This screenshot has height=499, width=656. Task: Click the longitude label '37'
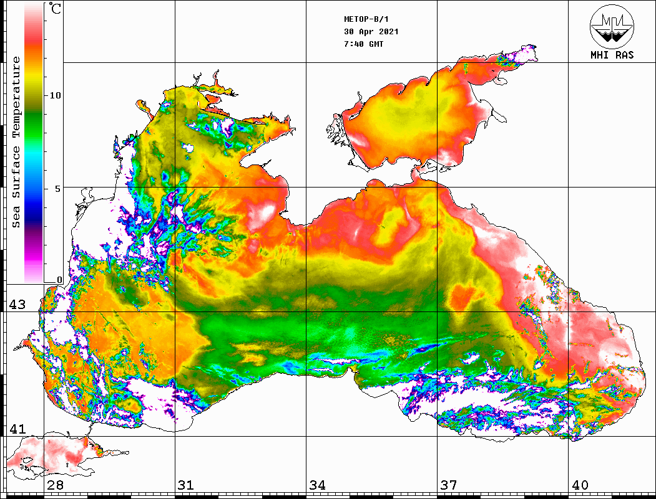(449, 485)
